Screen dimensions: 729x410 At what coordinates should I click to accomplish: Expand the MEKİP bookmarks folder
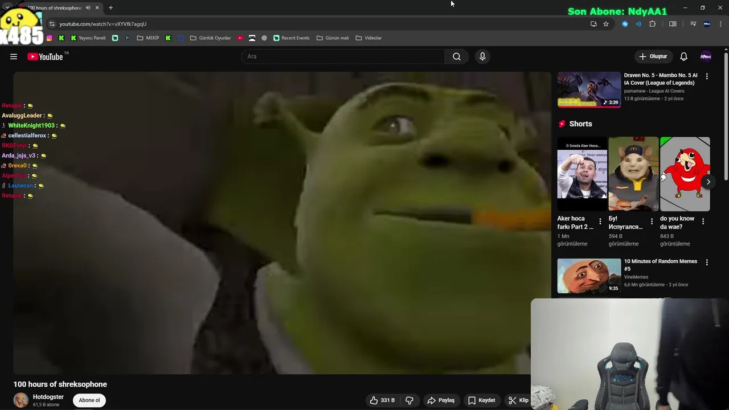[148, 38]
